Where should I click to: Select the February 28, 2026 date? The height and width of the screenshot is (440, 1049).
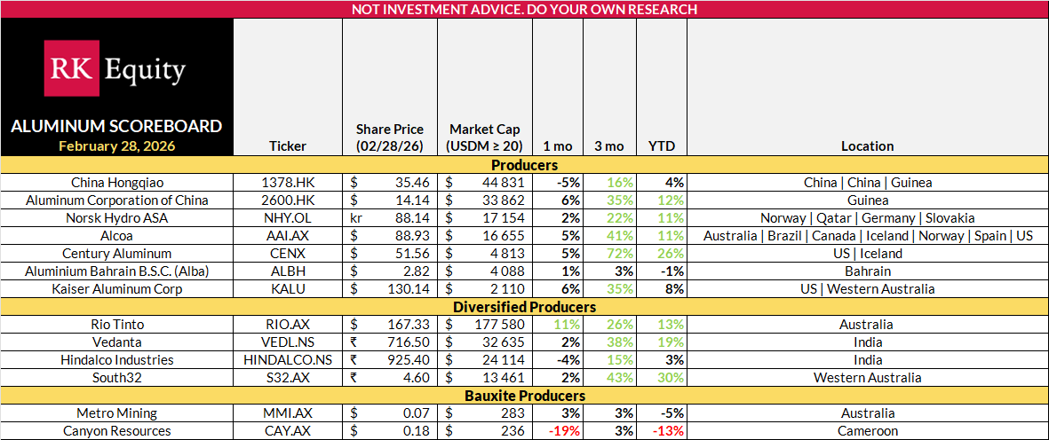(116, 145)
